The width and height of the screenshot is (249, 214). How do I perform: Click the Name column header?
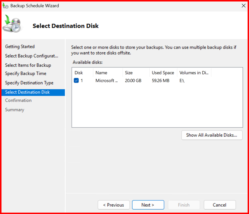click(101, 73)
